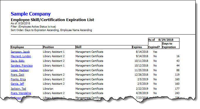Select Jackson, Ted's Librarian position

[48, 88]
